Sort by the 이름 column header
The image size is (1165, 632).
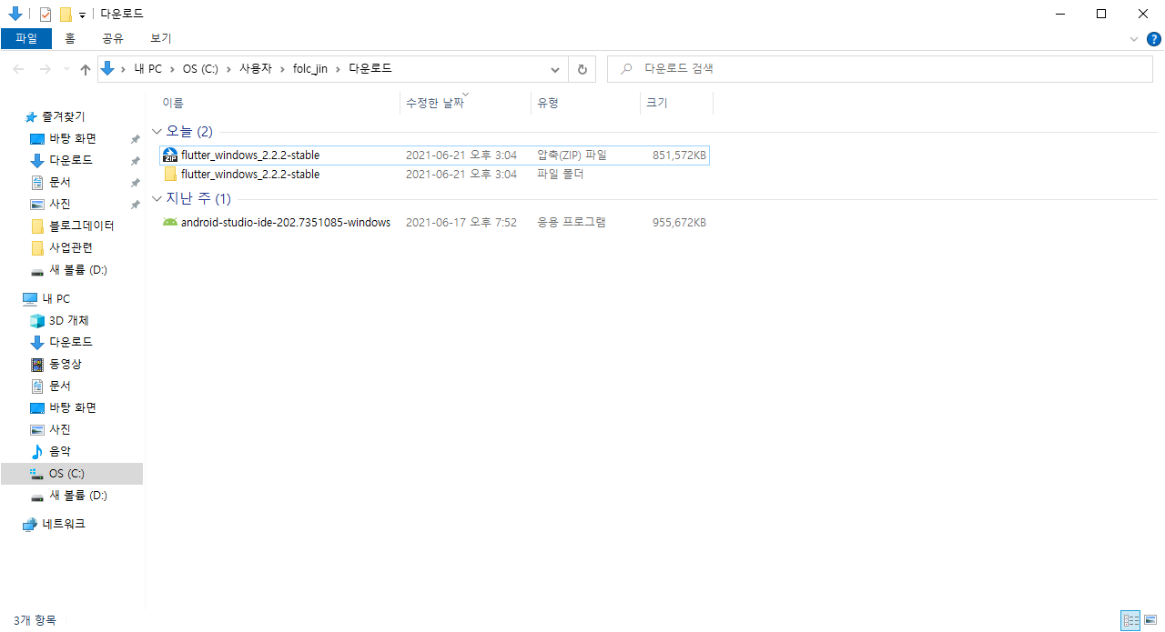(172, 103)
